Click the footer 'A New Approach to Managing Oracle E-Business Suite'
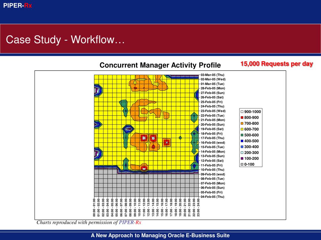The image size is (321, 240). [160, 235]
